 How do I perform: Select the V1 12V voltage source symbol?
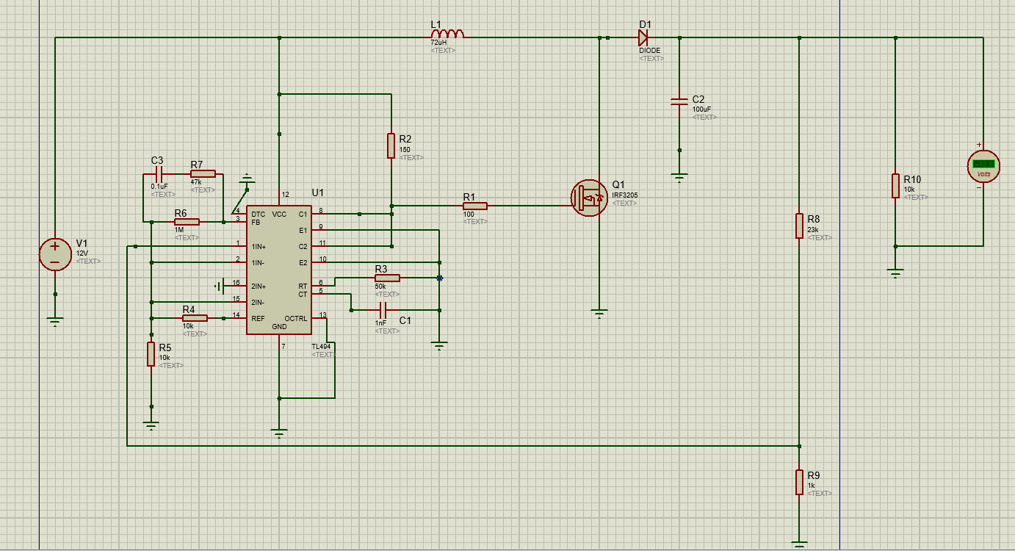click(55, 254)
